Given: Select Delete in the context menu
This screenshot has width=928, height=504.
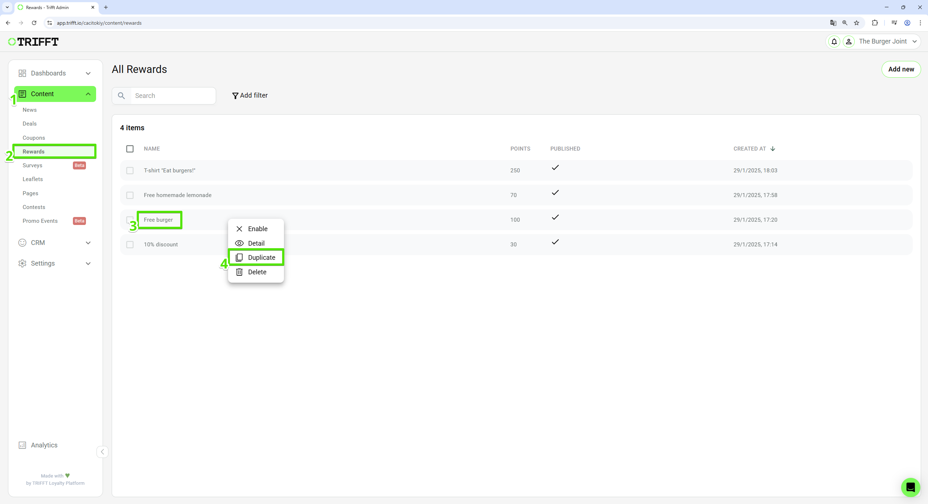Looking at the screenshot, I should click(x=257, y=272).
